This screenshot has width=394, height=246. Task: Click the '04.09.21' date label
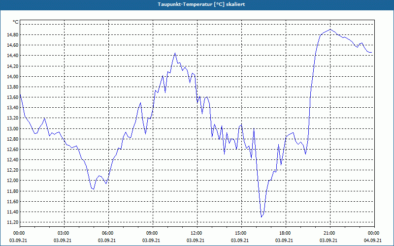pos(373,240)
